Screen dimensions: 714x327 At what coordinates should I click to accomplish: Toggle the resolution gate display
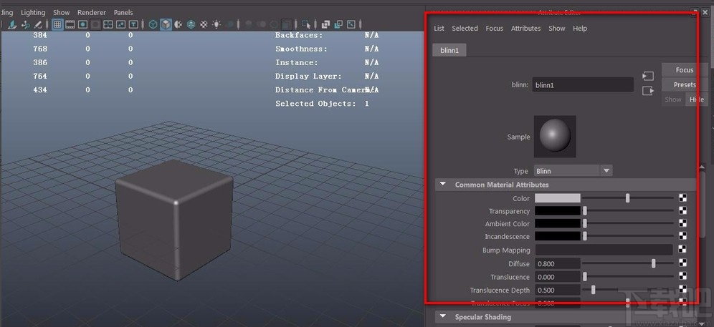click(x=82, y=24)
